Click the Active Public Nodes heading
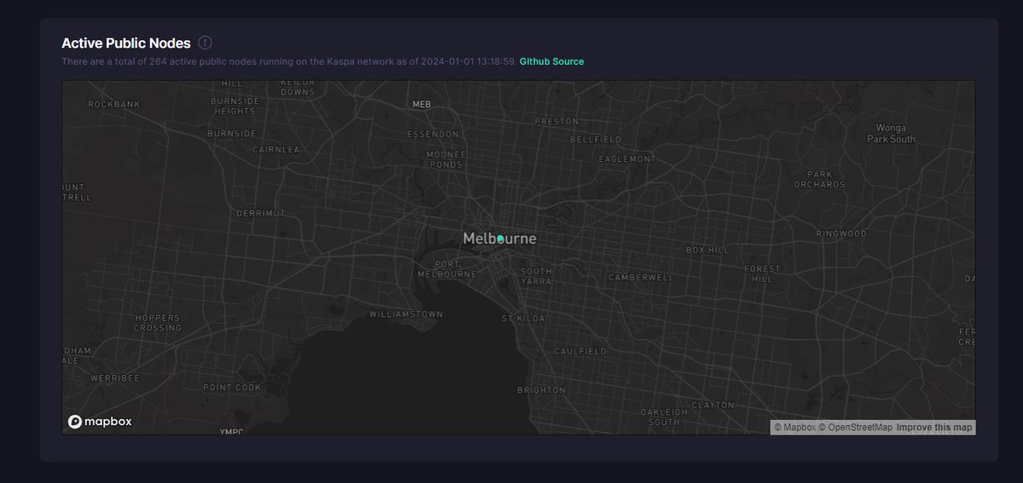The height and width of the screenshot is (483, 1023). (x=126, y=43)
